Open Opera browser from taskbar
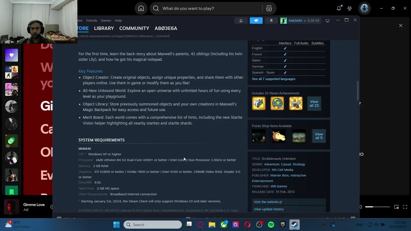 point(247,225)
